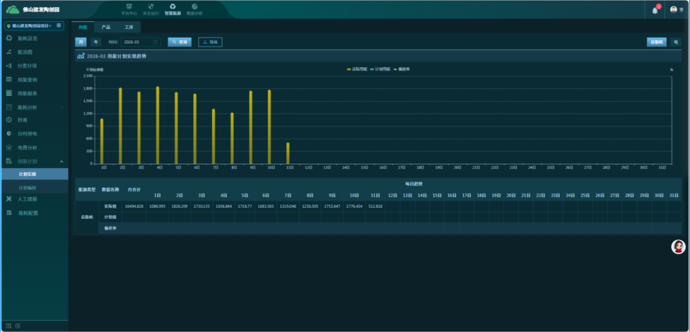Viewport: 690px width, 332px height.
Task: Click the floating assistant avatar icon
Action: (x=678, y=247)
